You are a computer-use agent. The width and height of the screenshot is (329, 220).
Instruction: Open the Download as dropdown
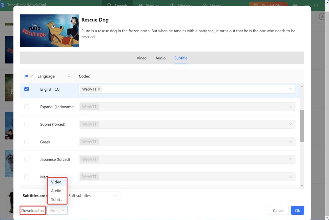click(57, 210)
